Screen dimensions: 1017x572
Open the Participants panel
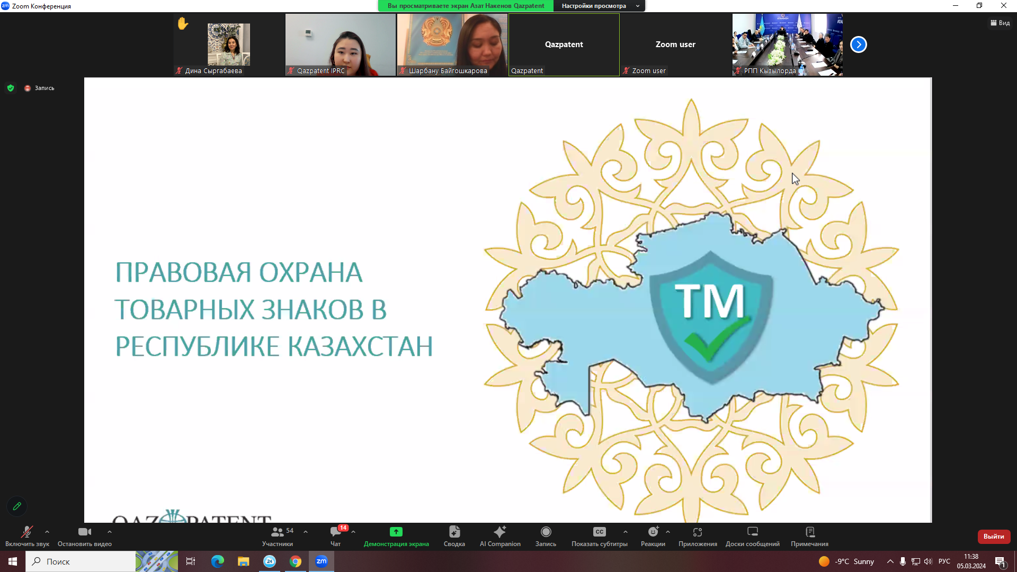[x=277, y=535]
